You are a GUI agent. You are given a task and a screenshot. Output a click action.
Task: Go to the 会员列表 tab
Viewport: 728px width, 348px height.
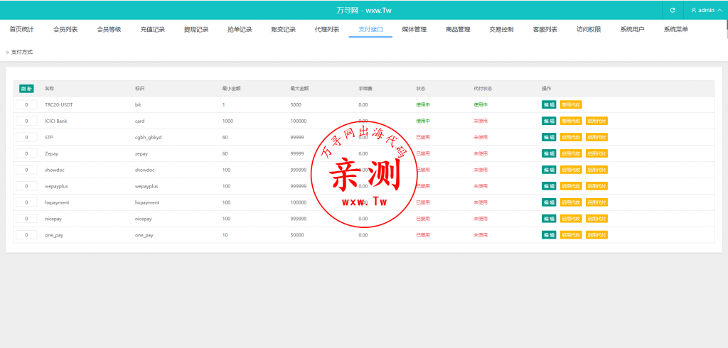(65, 29)
